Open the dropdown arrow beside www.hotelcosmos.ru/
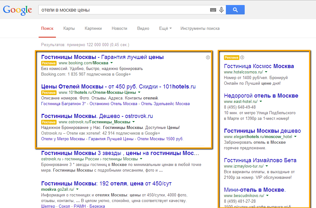The image size is (316, 208). [266, 72]
